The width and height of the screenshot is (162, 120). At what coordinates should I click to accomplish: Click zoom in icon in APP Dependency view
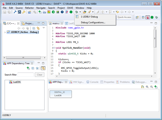(x=147, y=87)
